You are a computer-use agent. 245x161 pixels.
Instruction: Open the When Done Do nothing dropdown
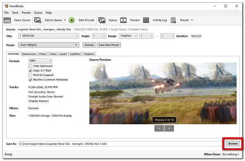(231, 154)
